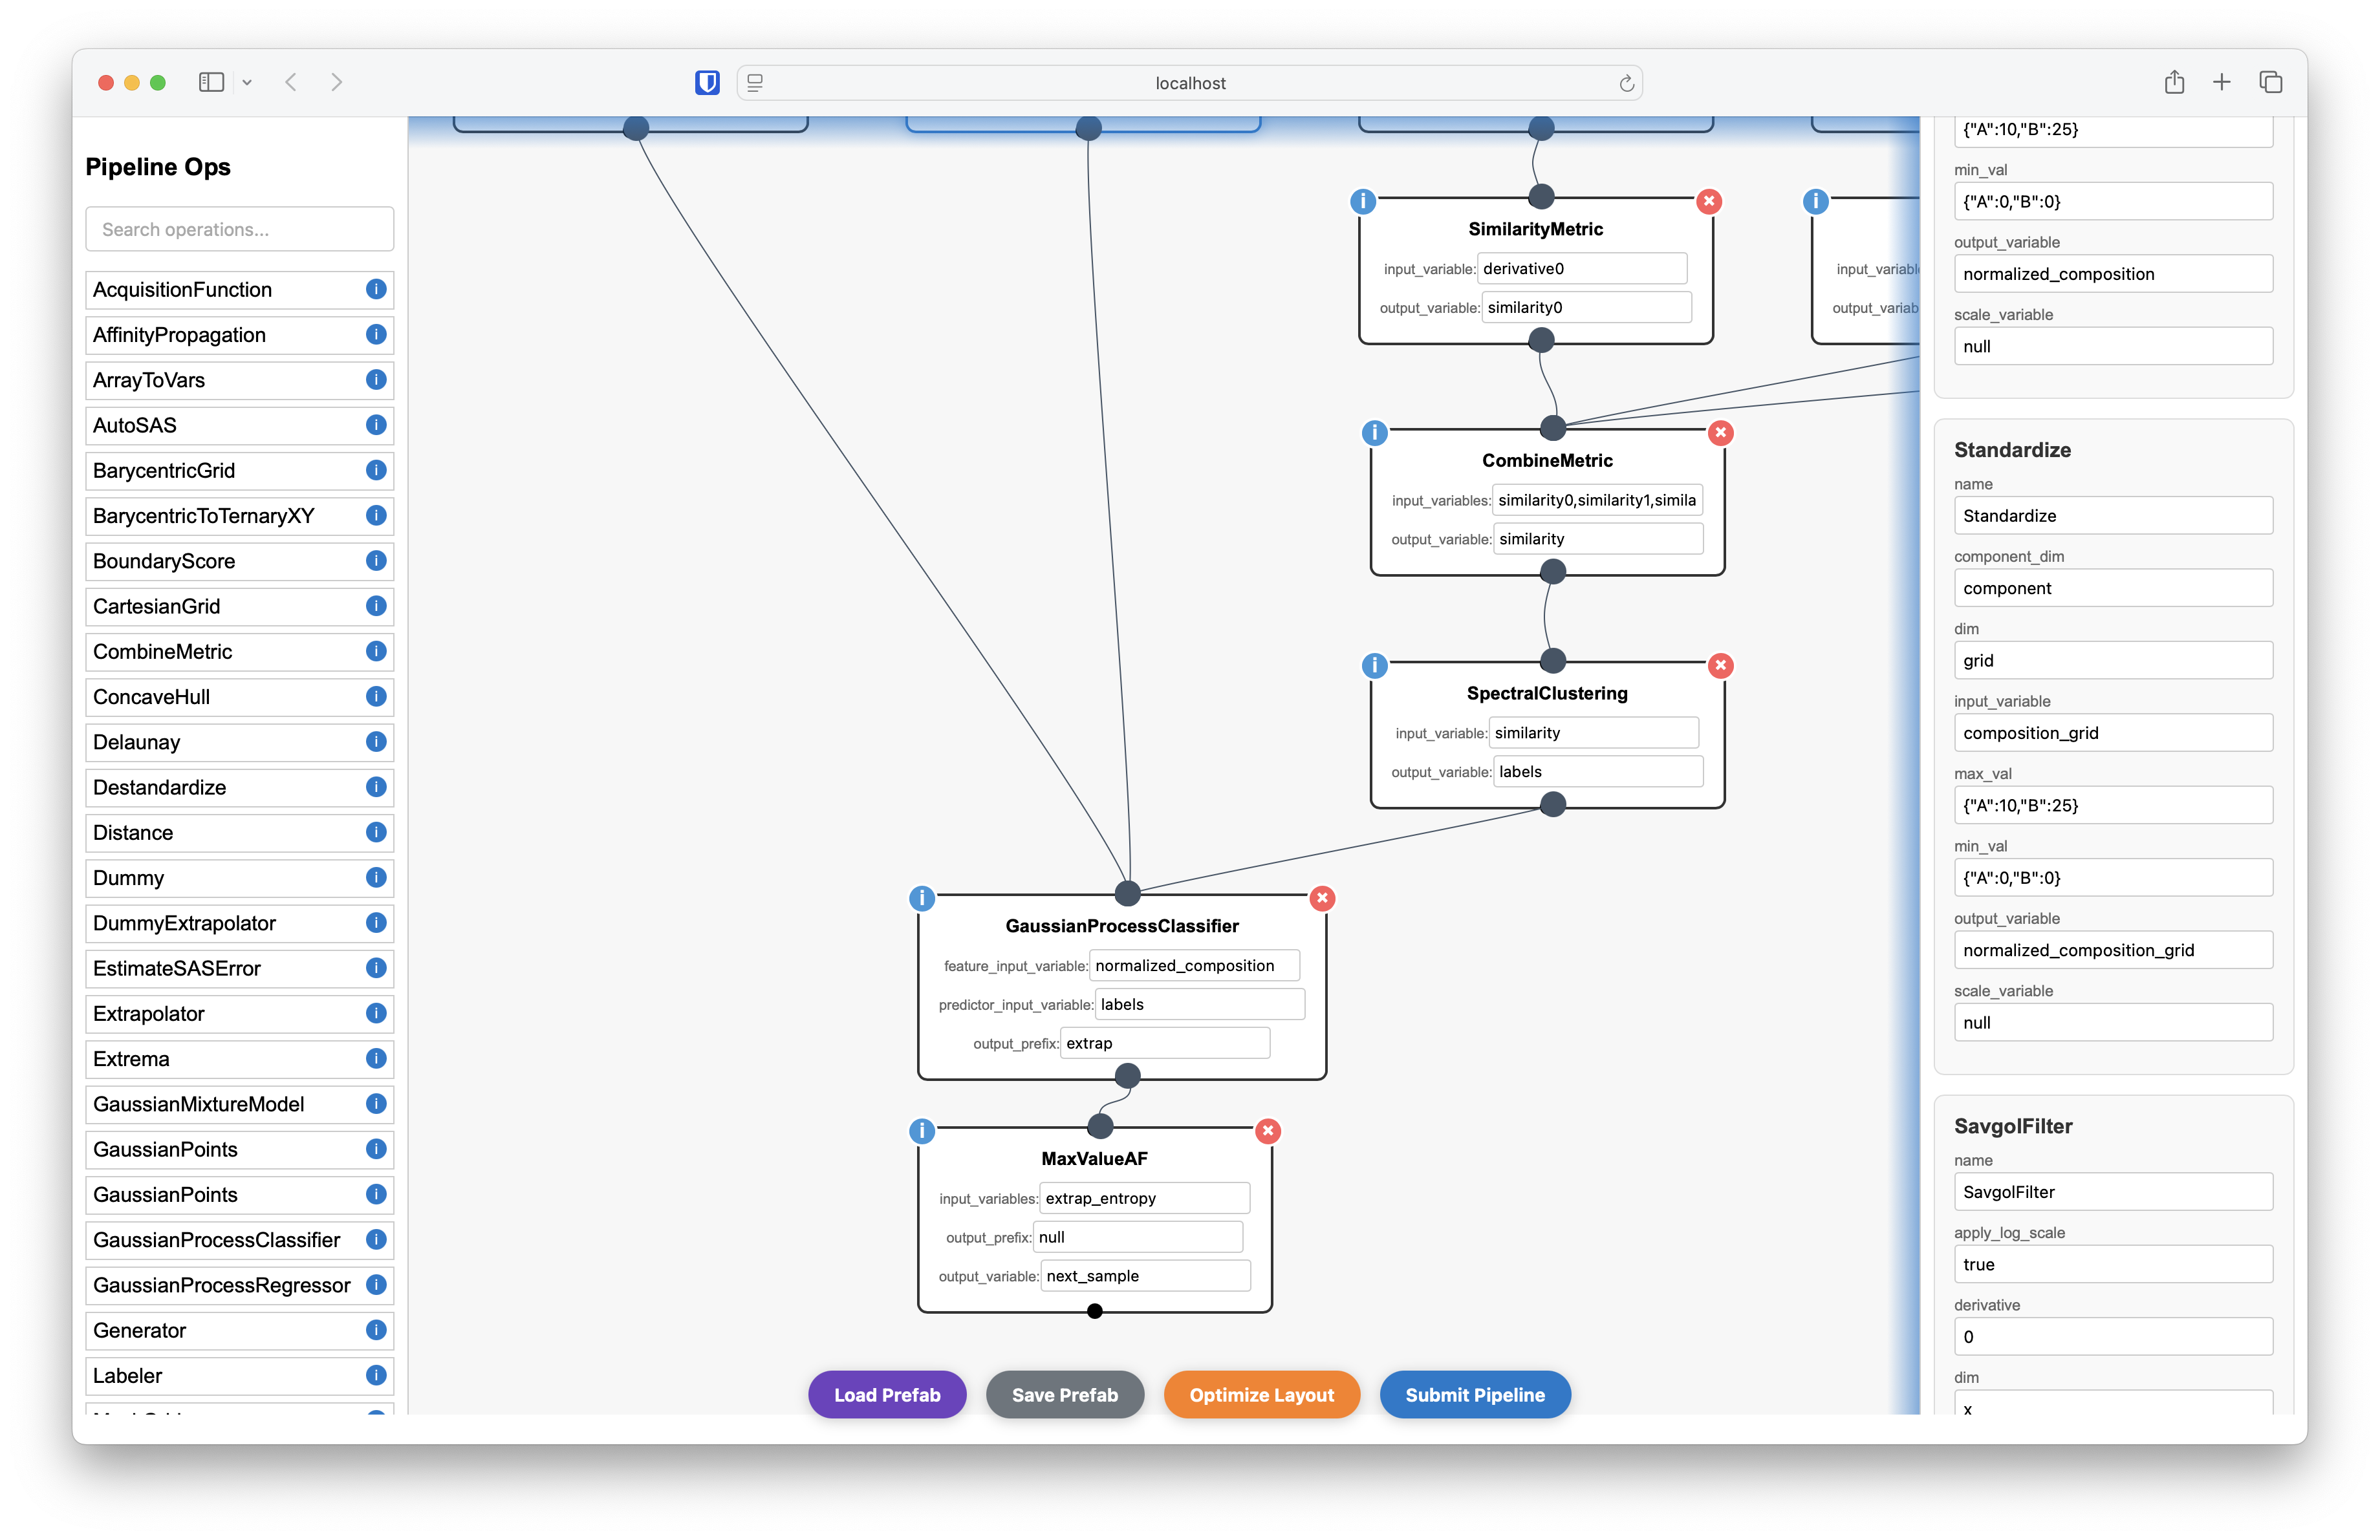Click red X on MaxValueAF node

[1268, 1131]
